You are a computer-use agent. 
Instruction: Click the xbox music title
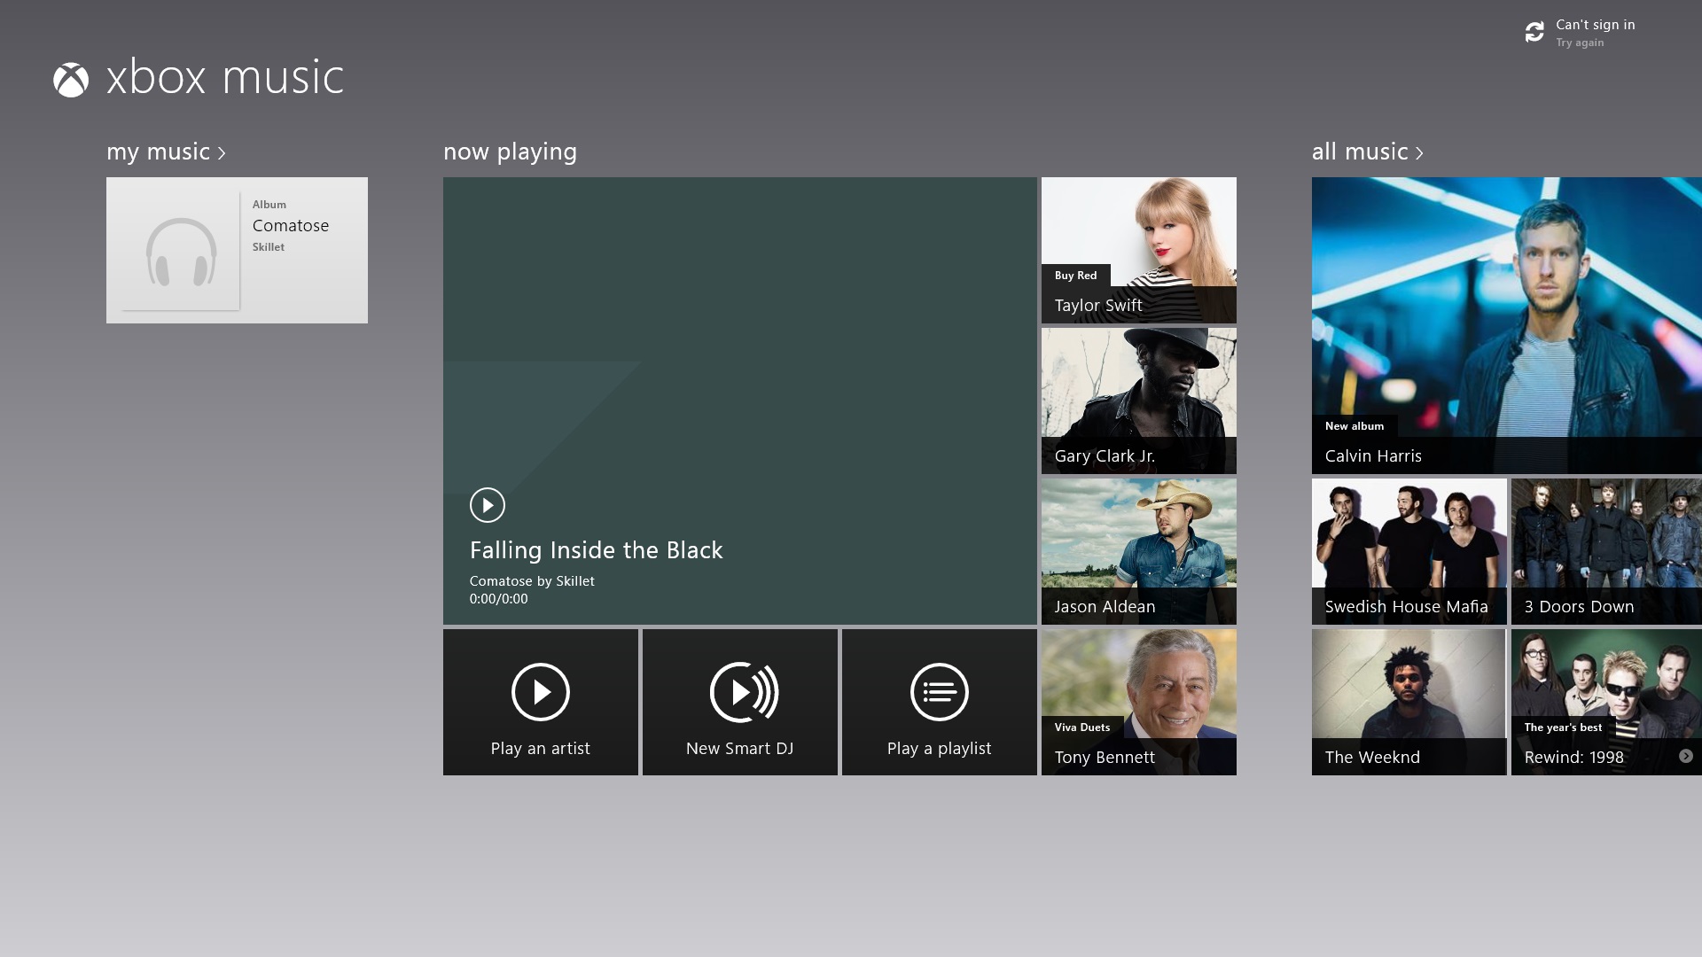225,77
